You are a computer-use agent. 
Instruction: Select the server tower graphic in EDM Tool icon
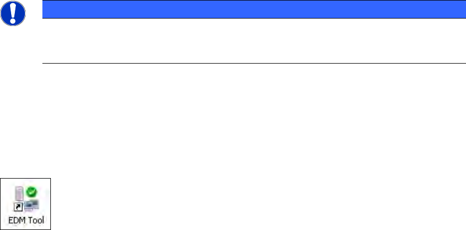click(19, 193)
